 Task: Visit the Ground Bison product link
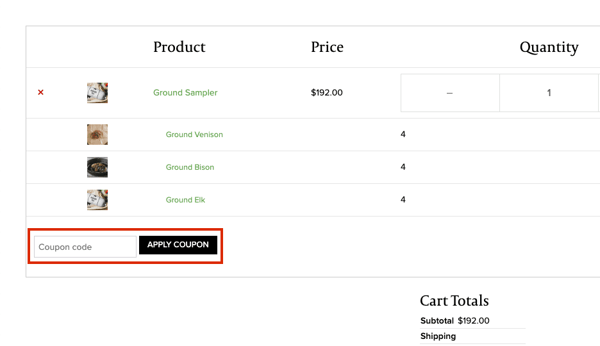pos(190,167)
